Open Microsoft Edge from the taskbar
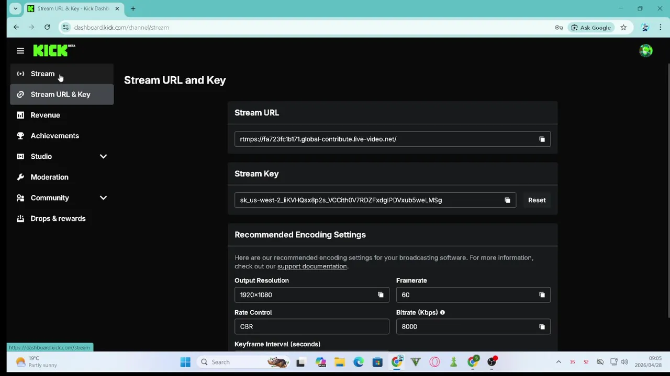The image size is (670, 376). click(359, 362)
